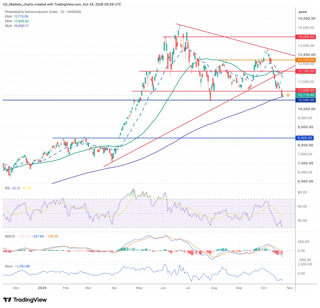Click the current price 10,779.46 label
Image resolution: width=320 pixels, height=308 pixels.
pyautogui.click(x=306, y=95)
